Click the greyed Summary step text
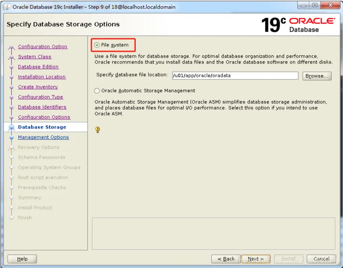Screen dimensions: 343x268 29,197
